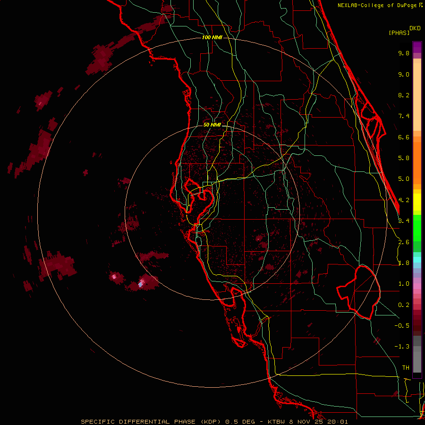Click the 50 NMI range ring label
The width and height of the screenshot is (425, 425).
pyautogui.click(x=212, y=125)
